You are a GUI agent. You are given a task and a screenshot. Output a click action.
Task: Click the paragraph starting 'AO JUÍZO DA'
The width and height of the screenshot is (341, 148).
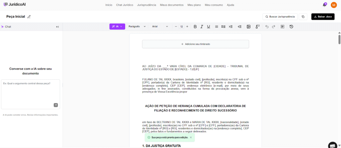tap(195, 68)
